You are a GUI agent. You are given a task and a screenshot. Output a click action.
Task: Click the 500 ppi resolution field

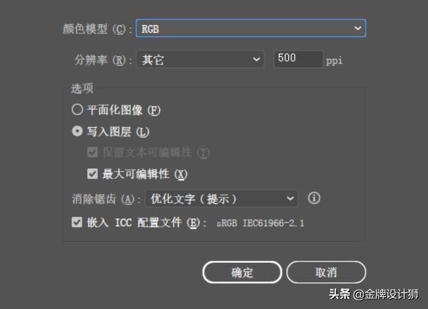pos(298,59)
